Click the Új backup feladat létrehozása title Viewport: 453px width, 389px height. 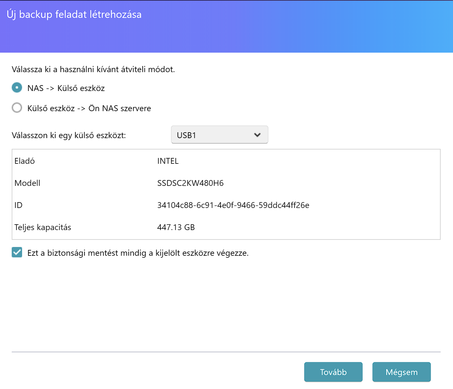click(74, 15)
